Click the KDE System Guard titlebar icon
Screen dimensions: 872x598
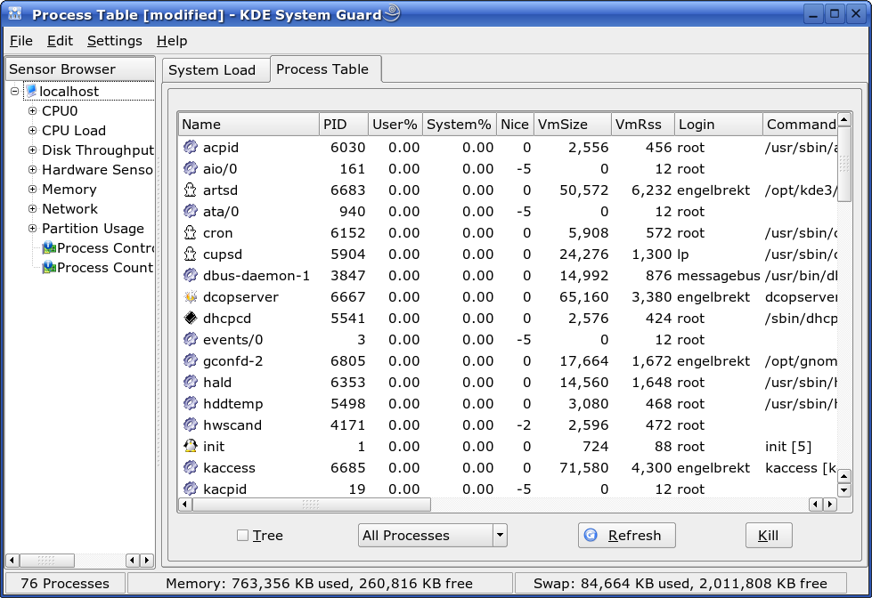coord(15,14)
